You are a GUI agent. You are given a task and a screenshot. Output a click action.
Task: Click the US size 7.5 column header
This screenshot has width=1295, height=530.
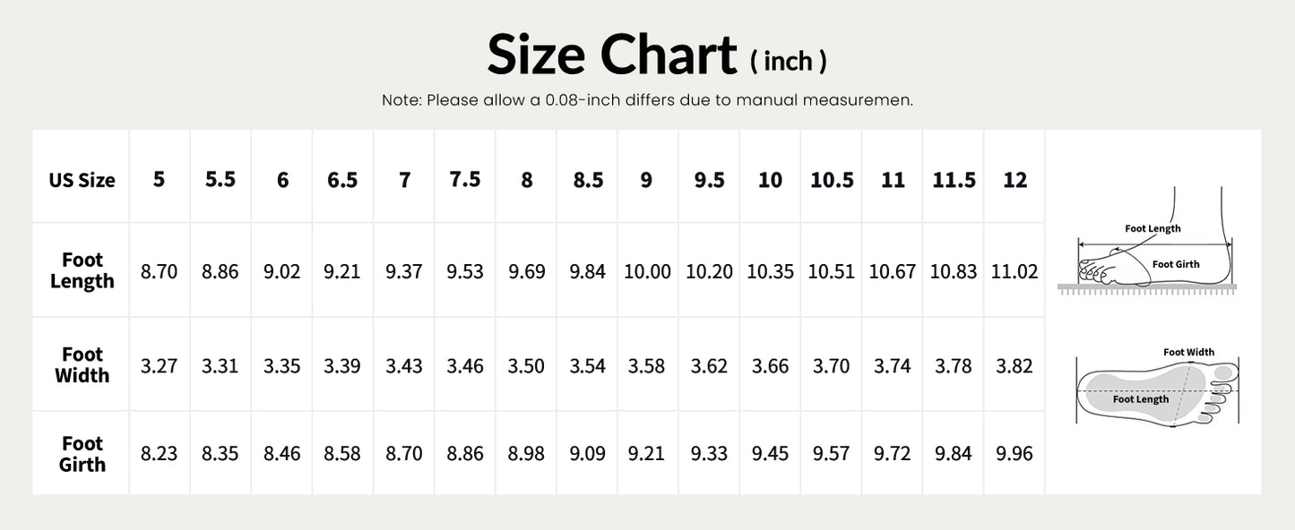[465, 179]
